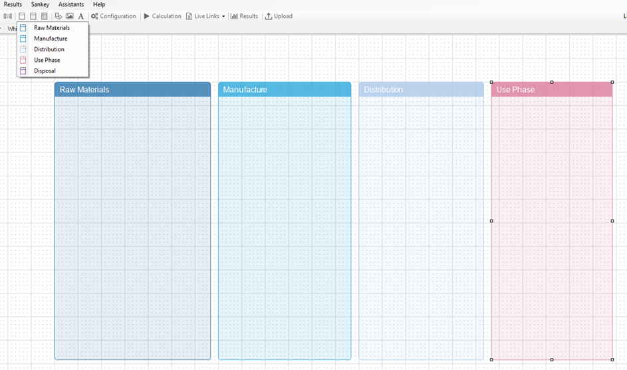Pick Distribution in the phase dropdown

pos(49,49)
